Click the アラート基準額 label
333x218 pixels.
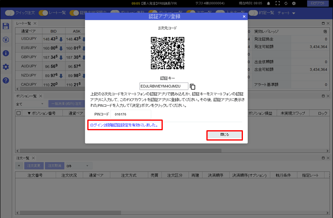click(x=266, y=85)
